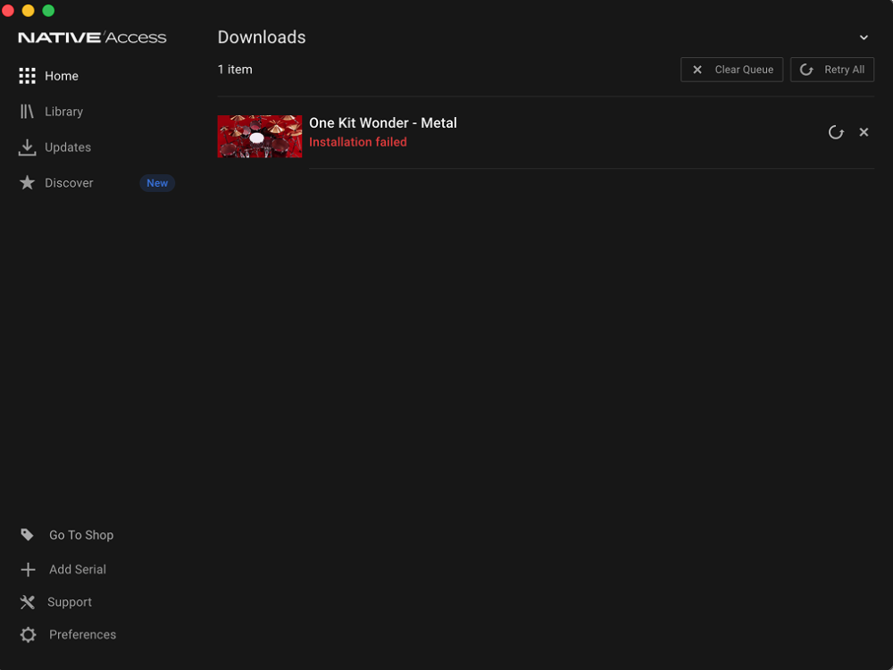This screenshot has height=670, width=893.
Task: Open Go To Shop link
Action: point(81,535)
